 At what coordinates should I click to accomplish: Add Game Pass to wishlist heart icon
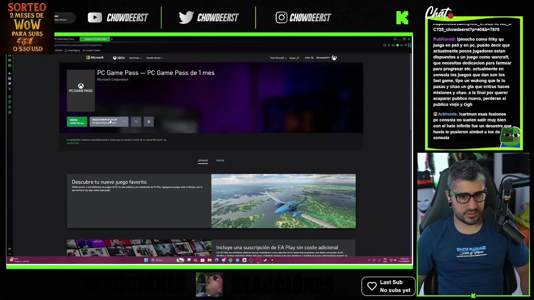(x=136, y=122)
